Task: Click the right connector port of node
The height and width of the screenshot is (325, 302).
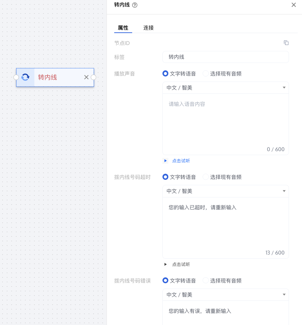Action: (x=93, y=77)
